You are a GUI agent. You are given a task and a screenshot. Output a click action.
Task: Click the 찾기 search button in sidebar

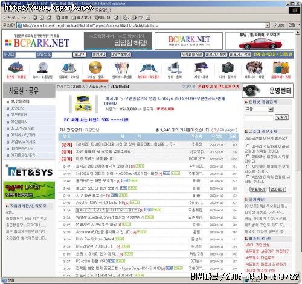282,117
